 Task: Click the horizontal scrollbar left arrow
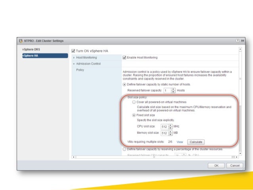74,157
